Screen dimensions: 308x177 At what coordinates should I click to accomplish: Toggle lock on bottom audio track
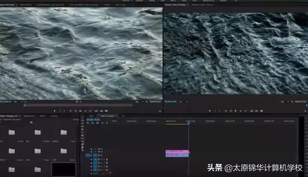[x=91, y=170]
